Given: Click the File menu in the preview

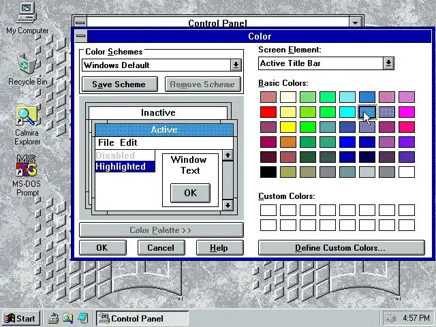Looking at the screenshot, I should (106, 142).
